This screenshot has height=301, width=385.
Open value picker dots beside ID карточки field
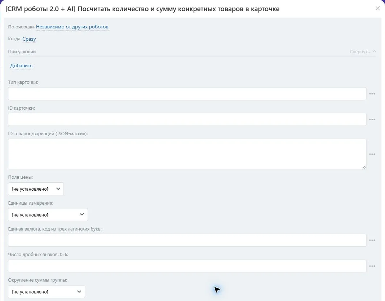click(372, 119)
